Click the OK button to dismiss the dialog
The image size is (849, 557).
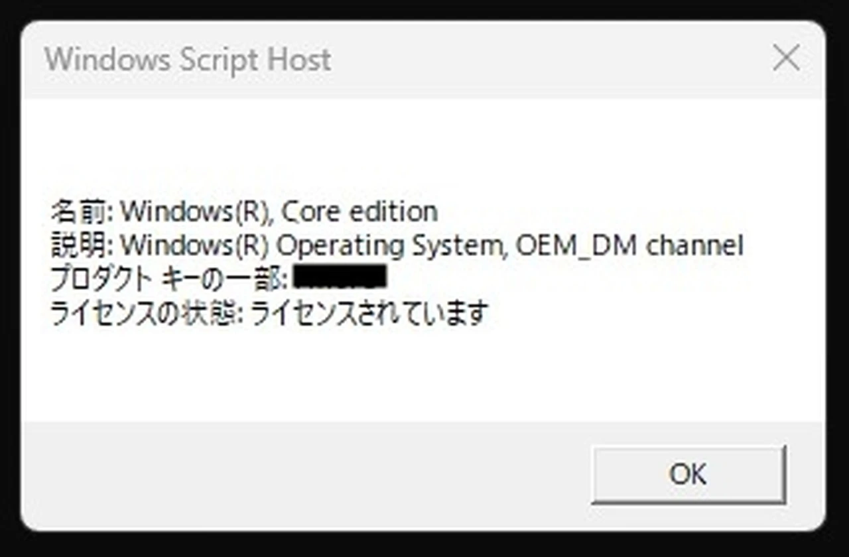point(688,473)
